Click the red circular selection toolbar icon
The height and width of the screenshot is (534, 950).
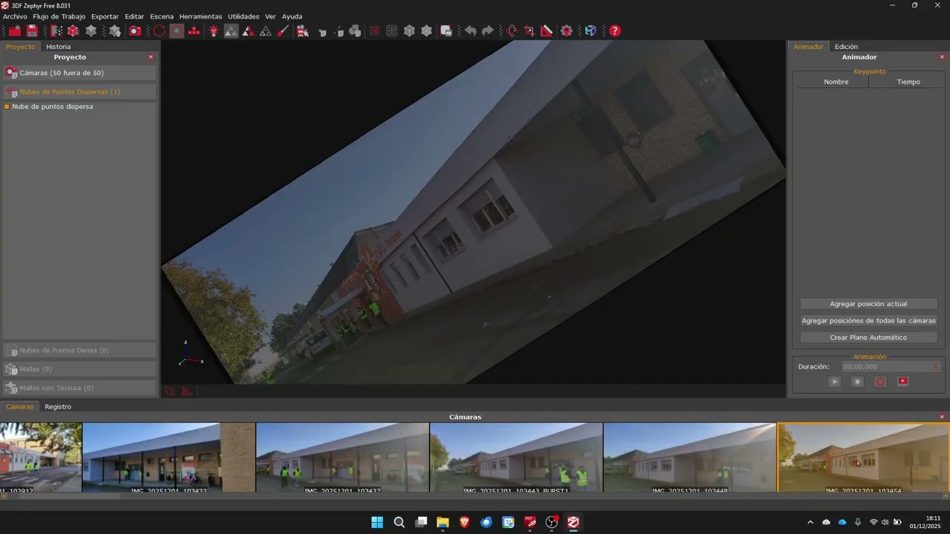[159, 30]
